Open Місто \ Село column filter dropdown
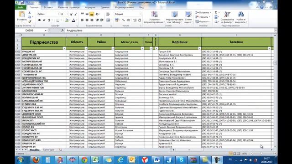 (x=142, y=48)
